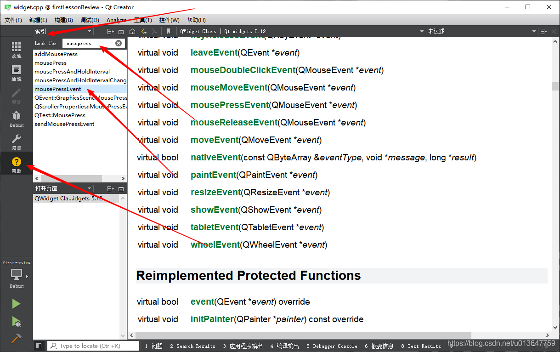This screenshot has height=352, width=560.
Task: Open the initPainter function link
Action: (x=212, y=319)
